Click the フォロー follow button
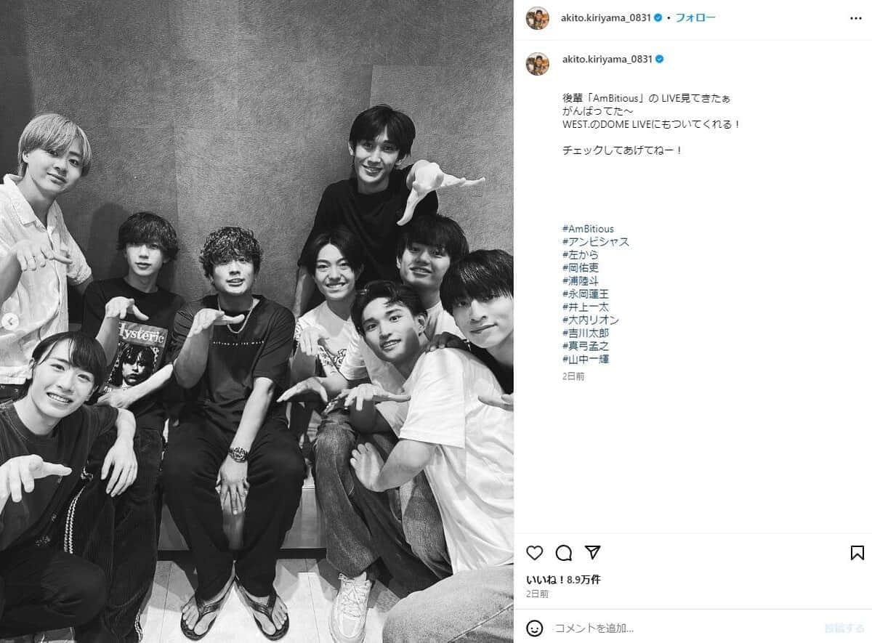Viewport: 872px width, 643px height. 695,18
